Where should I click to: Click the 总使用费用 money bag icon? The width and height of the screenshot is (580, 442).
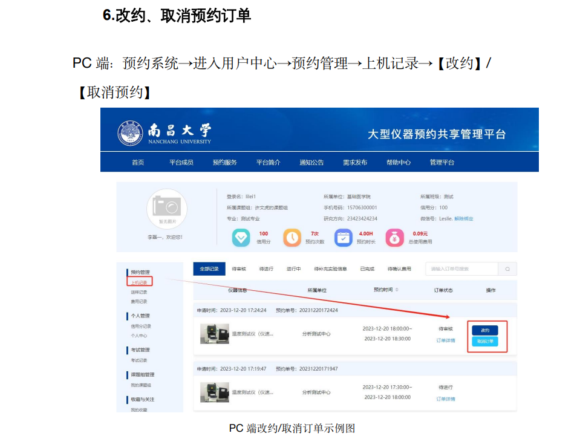tap(395, 238)
